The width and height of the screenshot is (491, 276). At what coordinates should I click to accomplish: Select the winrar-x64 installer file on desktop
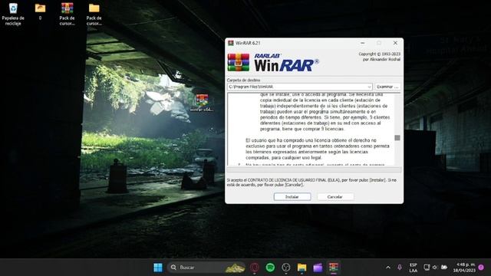tap(202, 103)
